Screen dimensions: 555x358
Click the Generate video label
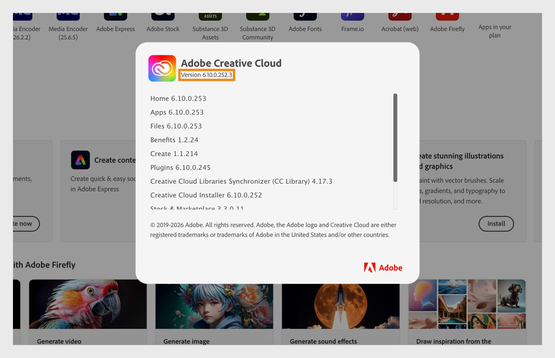59,341
